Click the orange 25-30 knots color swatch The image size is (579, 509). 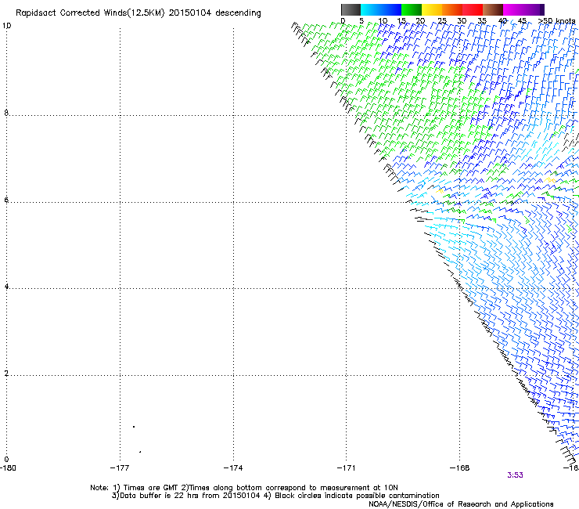tap(452, 9)
